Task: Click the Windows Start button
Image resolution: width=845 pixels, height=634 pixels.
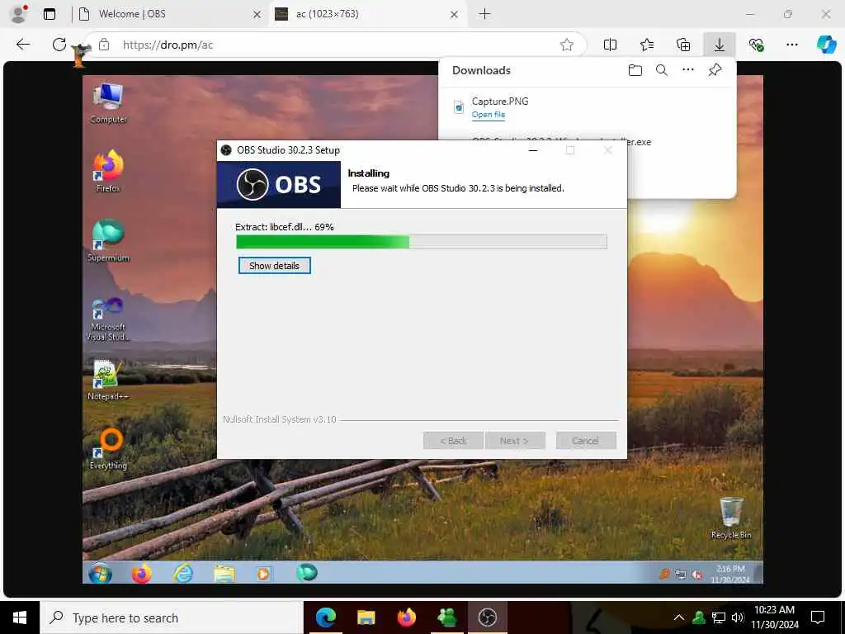Action: [20, 617]
